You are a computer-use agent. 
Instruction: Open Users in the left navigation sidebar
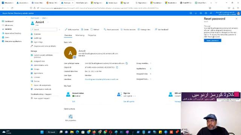click(7, 37)
